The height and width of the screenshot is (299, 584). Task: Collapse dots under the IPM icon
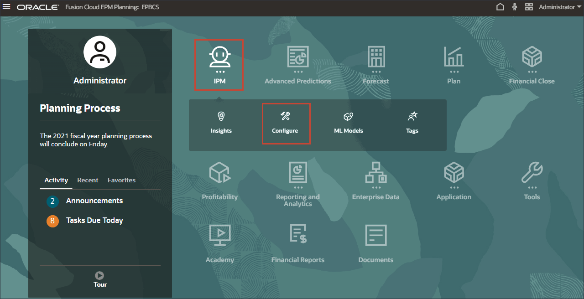point(220,72)
